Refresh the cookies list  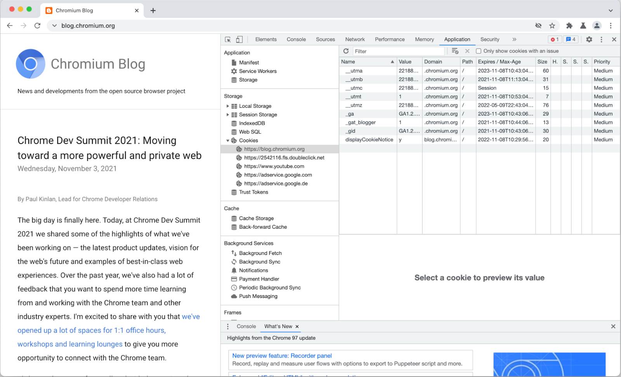point(345,51)
